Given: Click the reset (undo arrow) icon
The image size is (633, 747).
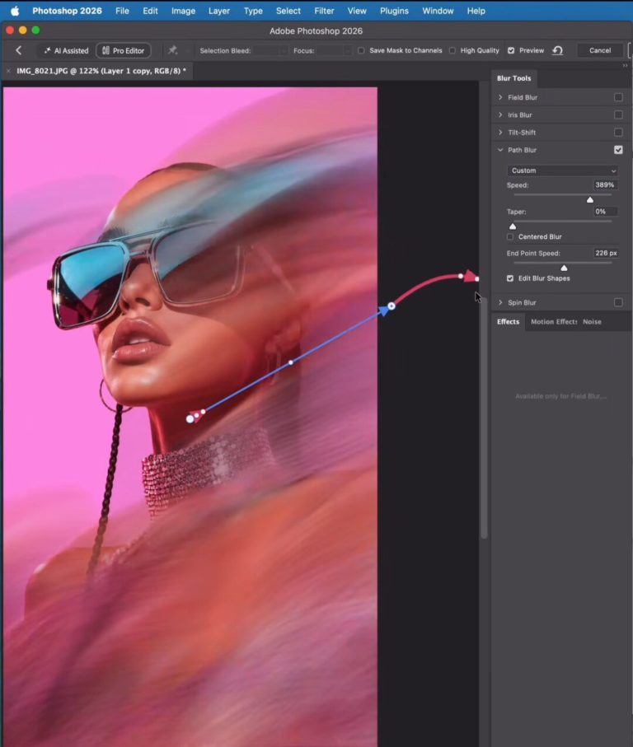Looking at the screenshot, I should pos(558,50).
